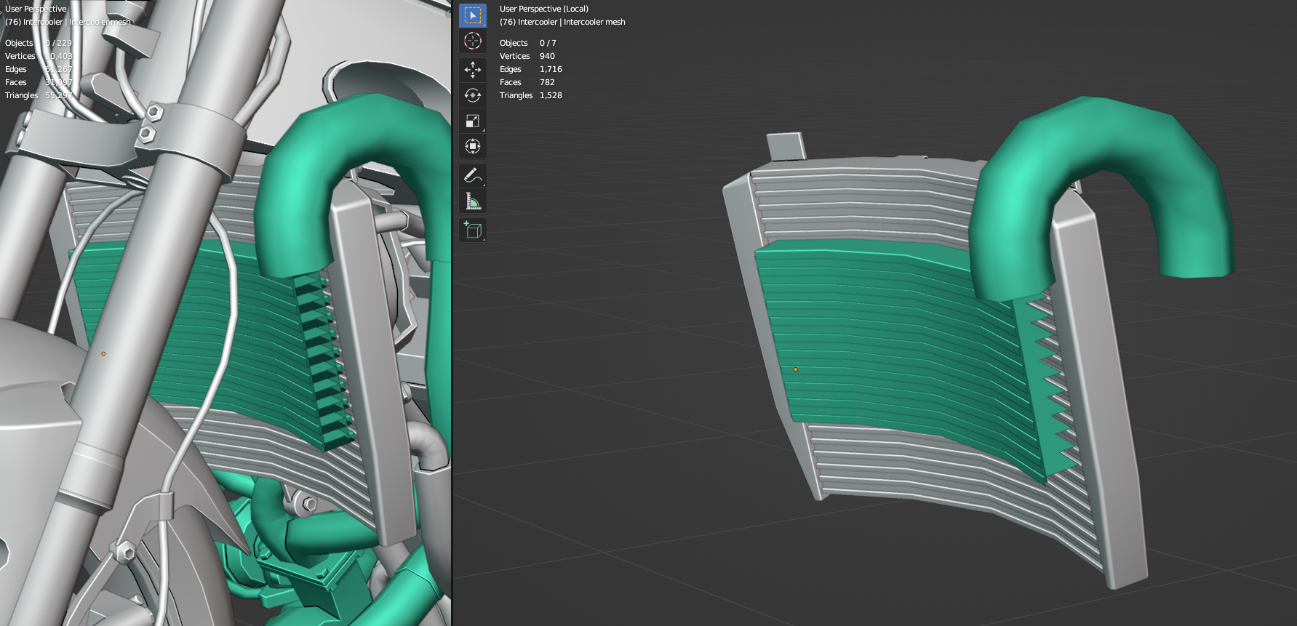Activate the Select Box tool
1297x626 pixels.
tap(472, 15)
